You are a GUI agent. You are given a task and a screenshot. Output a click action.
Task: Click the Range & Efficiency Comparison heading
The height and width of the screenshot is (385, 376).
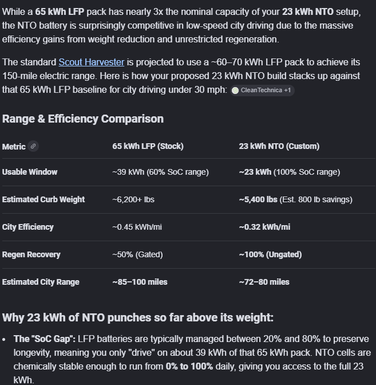point(83,119)
